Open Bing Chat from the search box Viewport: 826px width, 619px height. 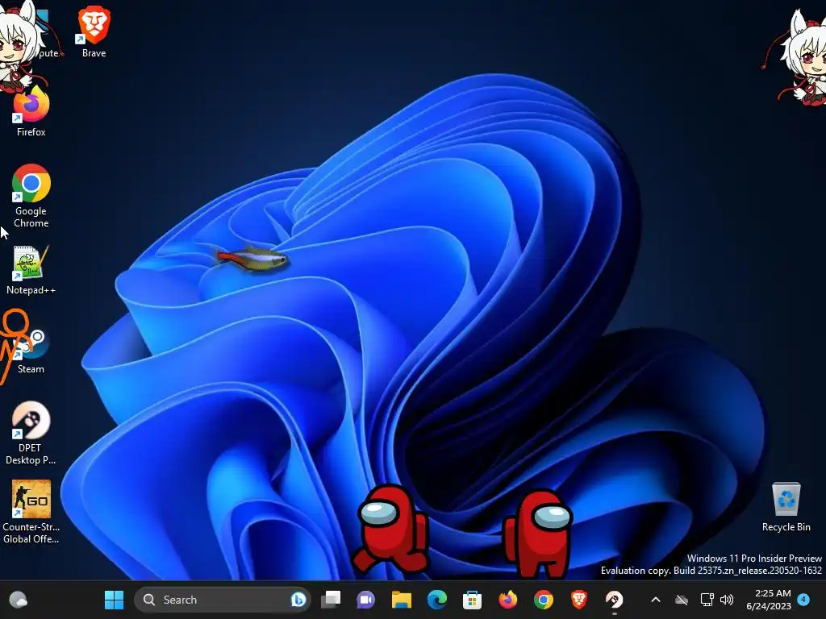click(298, 600)
